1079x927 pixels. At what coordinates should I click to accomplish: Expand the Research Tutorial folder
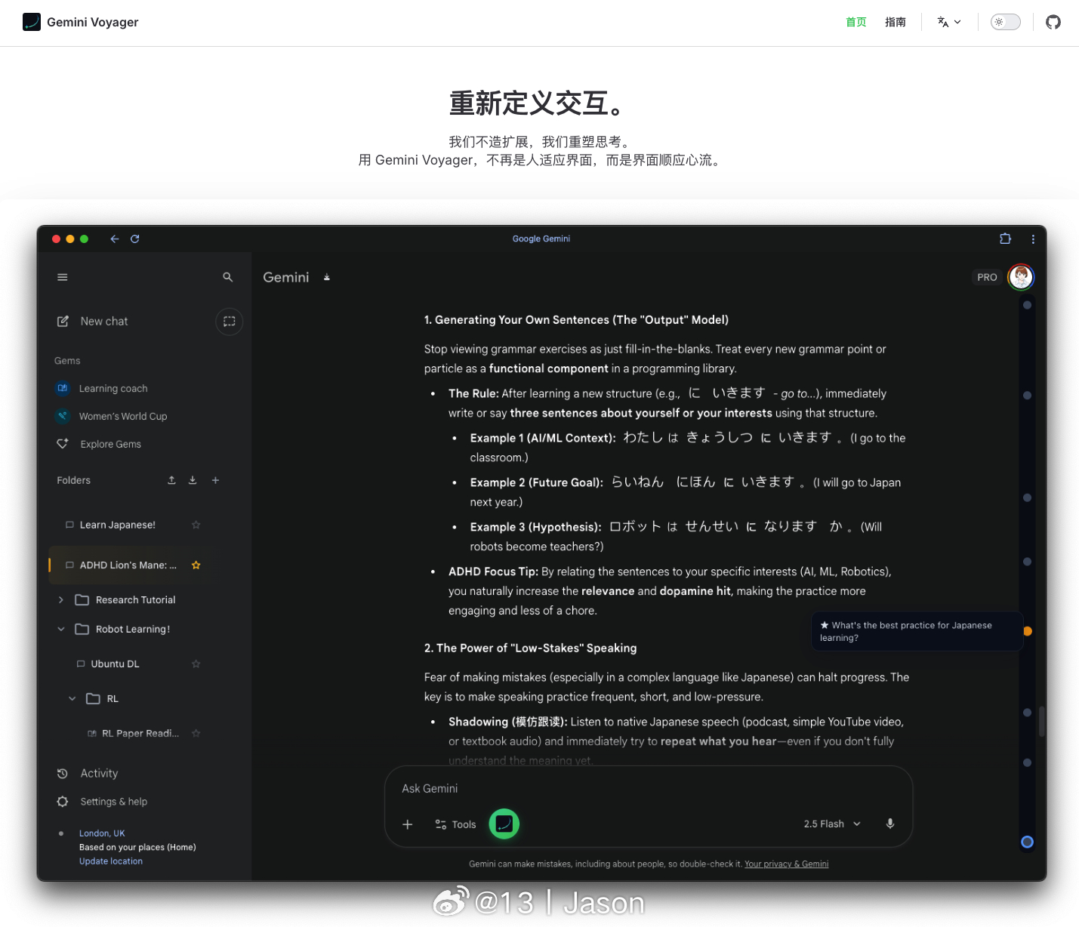[61, 599]
